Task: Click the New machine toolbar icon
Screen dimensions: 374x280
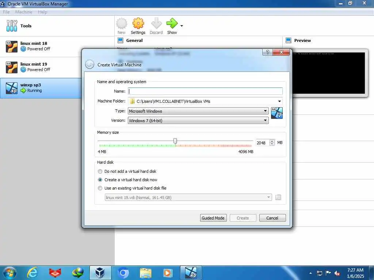Action: [x=122, y=24]
